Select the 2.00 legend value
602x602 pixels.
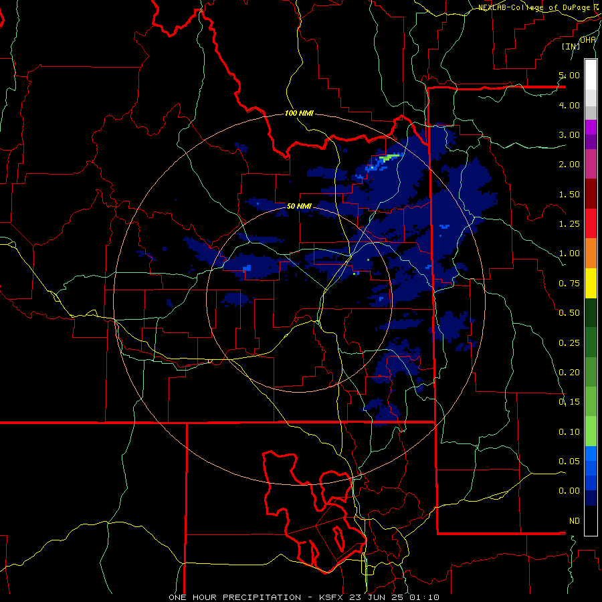(x=569, y=165)
